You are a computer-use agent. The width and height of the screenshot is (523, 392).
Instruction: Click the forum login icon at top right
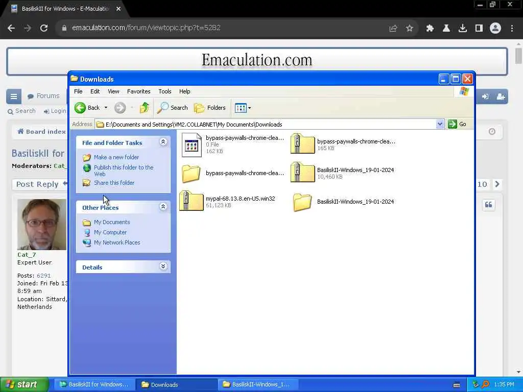pos(485,96)
